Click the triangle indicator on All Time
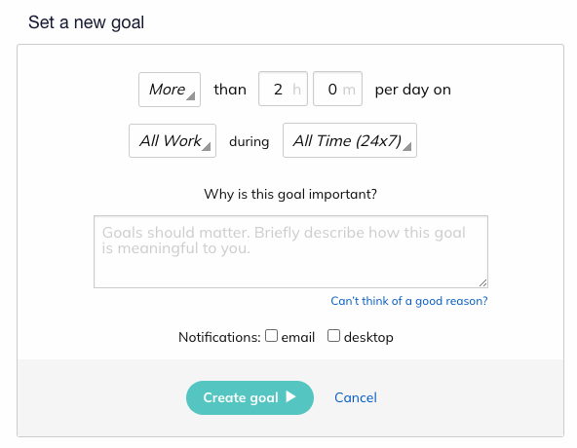This screenshot has width=577, height=448. pos(407,146)
